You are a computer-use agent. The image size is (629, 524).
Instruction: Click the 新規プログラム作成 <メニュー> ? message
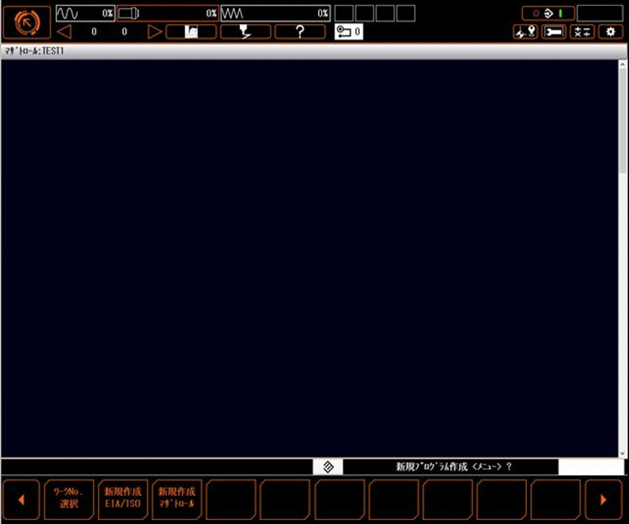(x=453, y=467)
